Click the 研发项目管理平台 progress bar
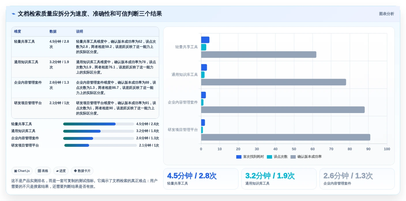 click(101, 145)
